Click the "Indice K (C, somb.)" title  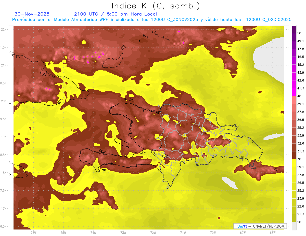coord(156,6)
